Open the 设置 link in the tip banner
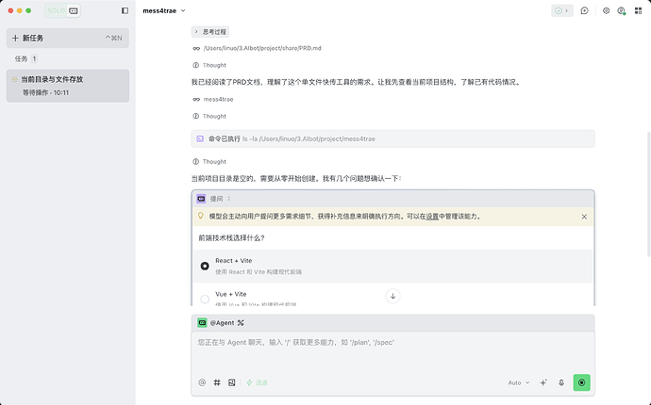651x405 pixels. [x=432, y=217]
